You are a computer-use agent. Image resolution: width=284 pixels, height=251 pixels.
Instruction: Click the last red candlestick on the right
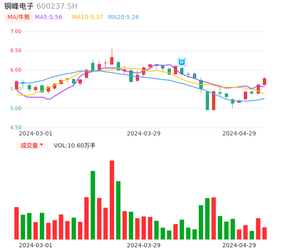[x=265, y=81]
